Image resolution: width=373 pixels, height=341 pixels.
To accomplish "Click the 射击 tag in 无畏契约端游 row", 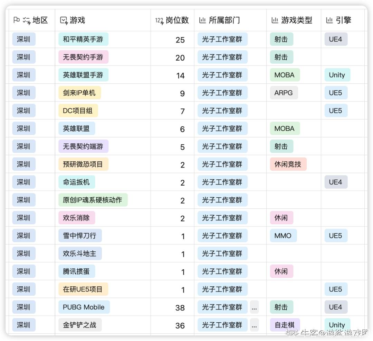I will (281, 146).
